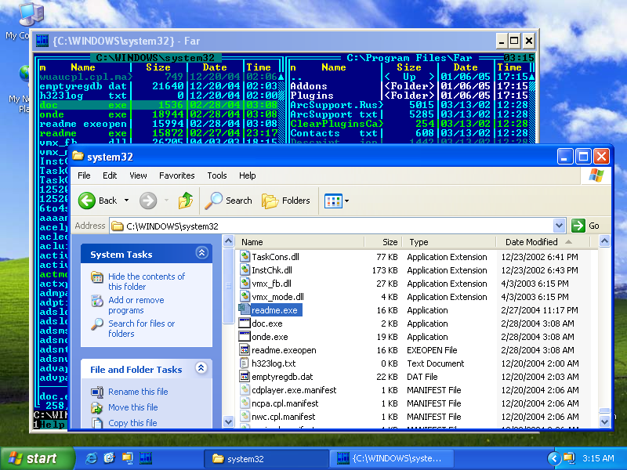This screenshot has width=627, height=470.
Task: Click the Search for files magnifier icon
Action: pyautogui.click(x=97, y=324)
